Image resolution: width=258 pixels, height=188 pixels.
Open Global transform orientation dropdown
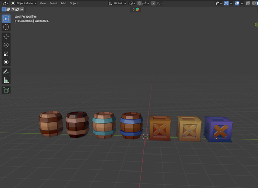[118, 3]
